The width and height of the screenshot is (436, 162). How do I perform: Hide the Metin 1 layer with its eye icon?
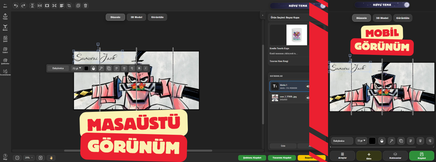point(308,86)
